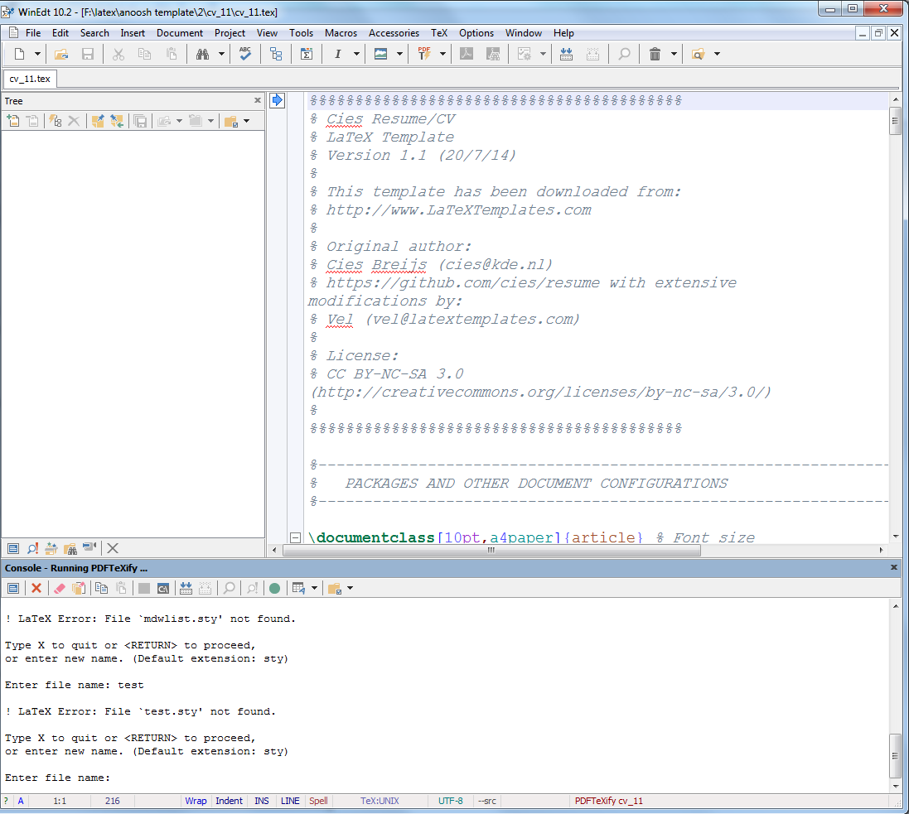Open dropdown arrow next to picture icon

399,54
